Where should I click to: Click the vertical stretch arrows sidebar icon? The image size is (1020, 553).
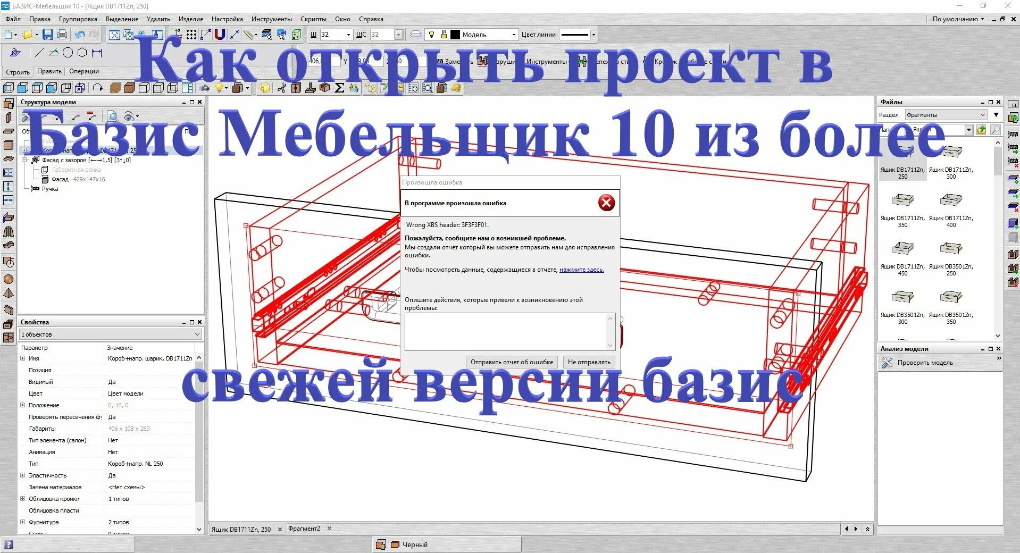coord(9,186)
